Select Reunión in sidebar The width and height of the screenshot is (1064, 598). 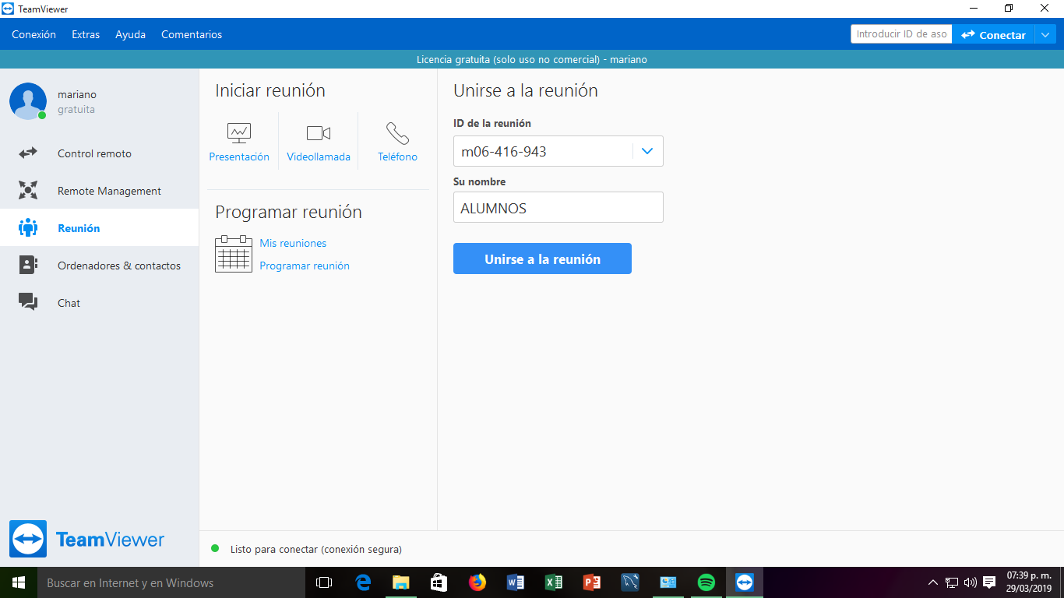pyautogui.click(x=99, y=228)
